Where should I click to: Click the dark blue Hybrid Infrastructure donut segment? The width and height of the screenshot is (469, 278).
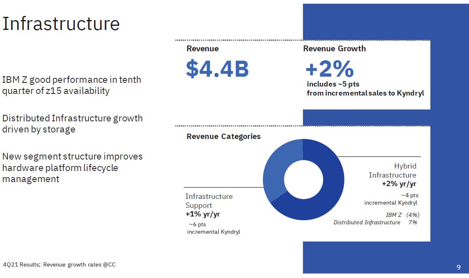click(x=329, y=193)
